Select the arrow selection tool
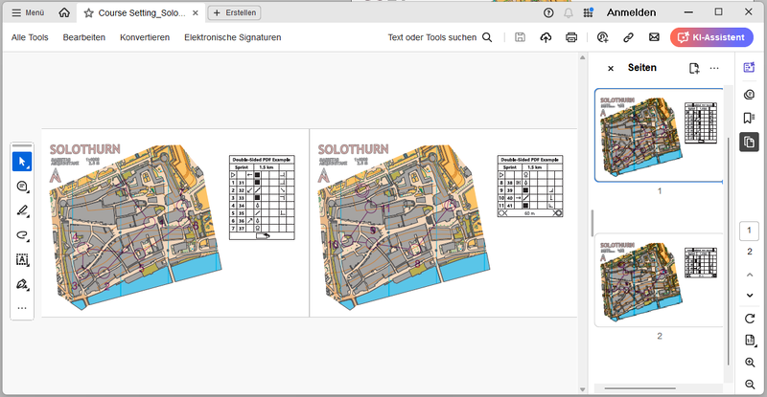The width and height of the screenshot is (767, 397). point(22,161)
